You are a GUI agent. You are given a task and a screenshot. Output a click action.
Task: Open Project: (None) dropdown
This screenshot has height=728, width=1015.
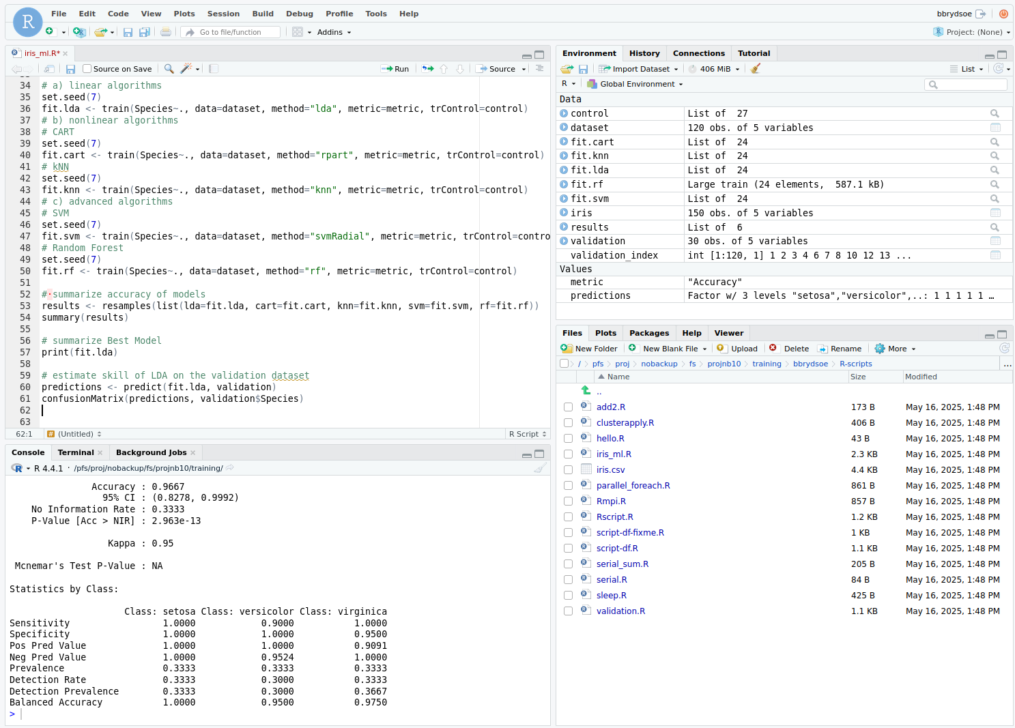[x=971, y=32]
